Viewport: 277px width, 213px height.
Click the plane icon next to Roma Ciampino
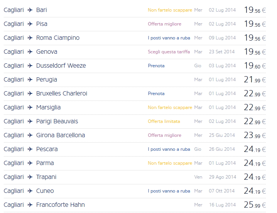click(x=30, y=38)
